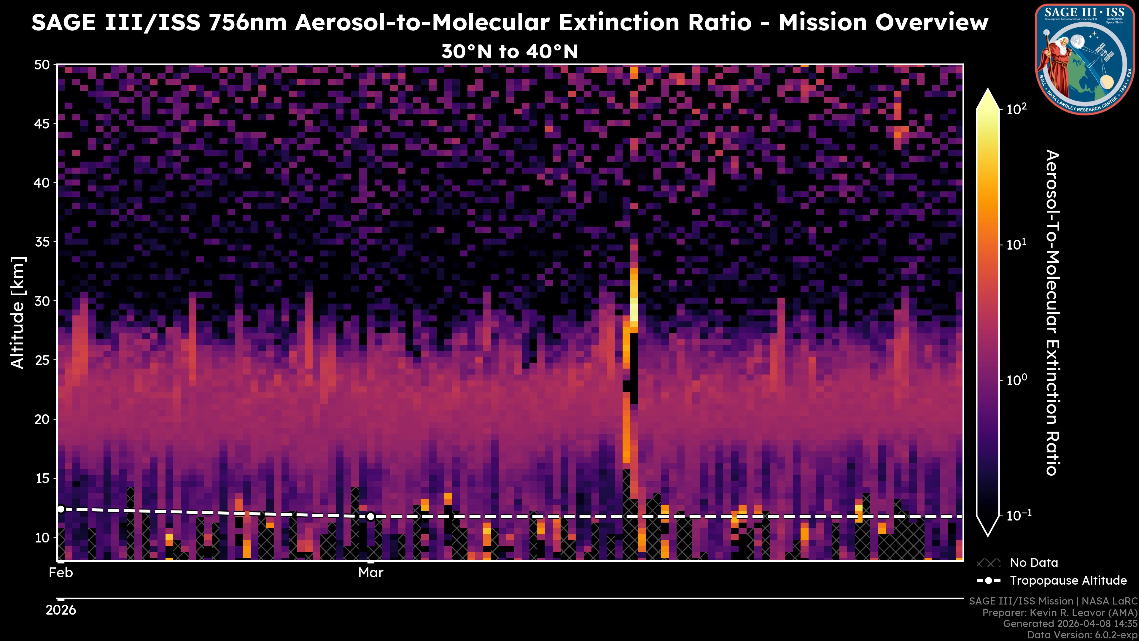
Task: Click the Mar label on time axis
Action: (x=370, y=573)
